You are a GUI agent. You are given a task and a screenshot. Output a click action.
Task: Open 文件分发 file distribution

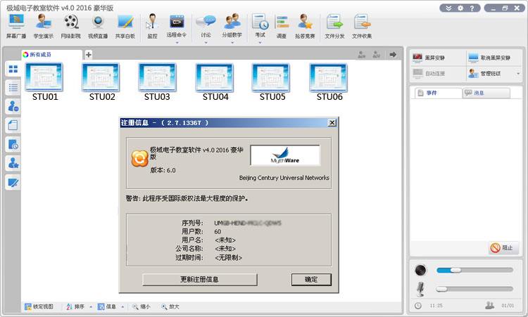point(334,25)
